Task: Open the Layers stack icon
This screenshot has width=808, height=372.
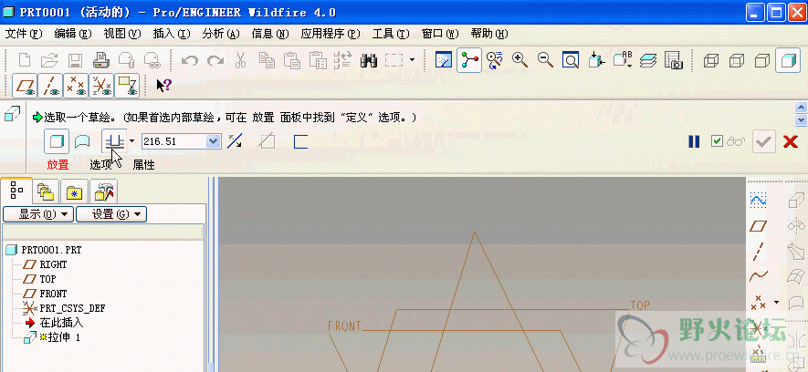Action: pos(648,60)
